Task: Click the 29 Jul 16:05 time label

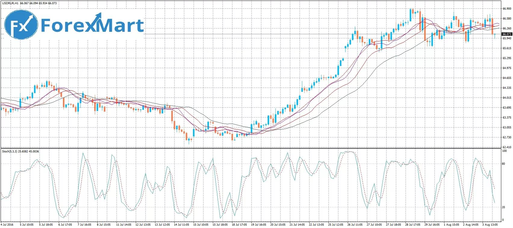Action: pos(432,224)
